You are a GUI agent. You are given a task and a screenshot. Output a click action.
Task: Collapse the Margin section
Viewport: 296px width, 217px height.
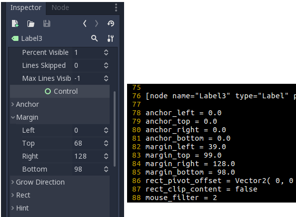(x=60, y=117)
